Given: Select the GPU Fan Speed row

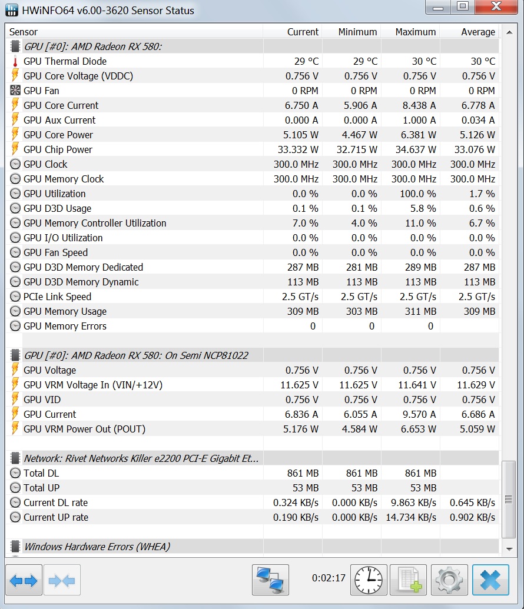Looking at the screenshot, I should [x=253, y=252].
